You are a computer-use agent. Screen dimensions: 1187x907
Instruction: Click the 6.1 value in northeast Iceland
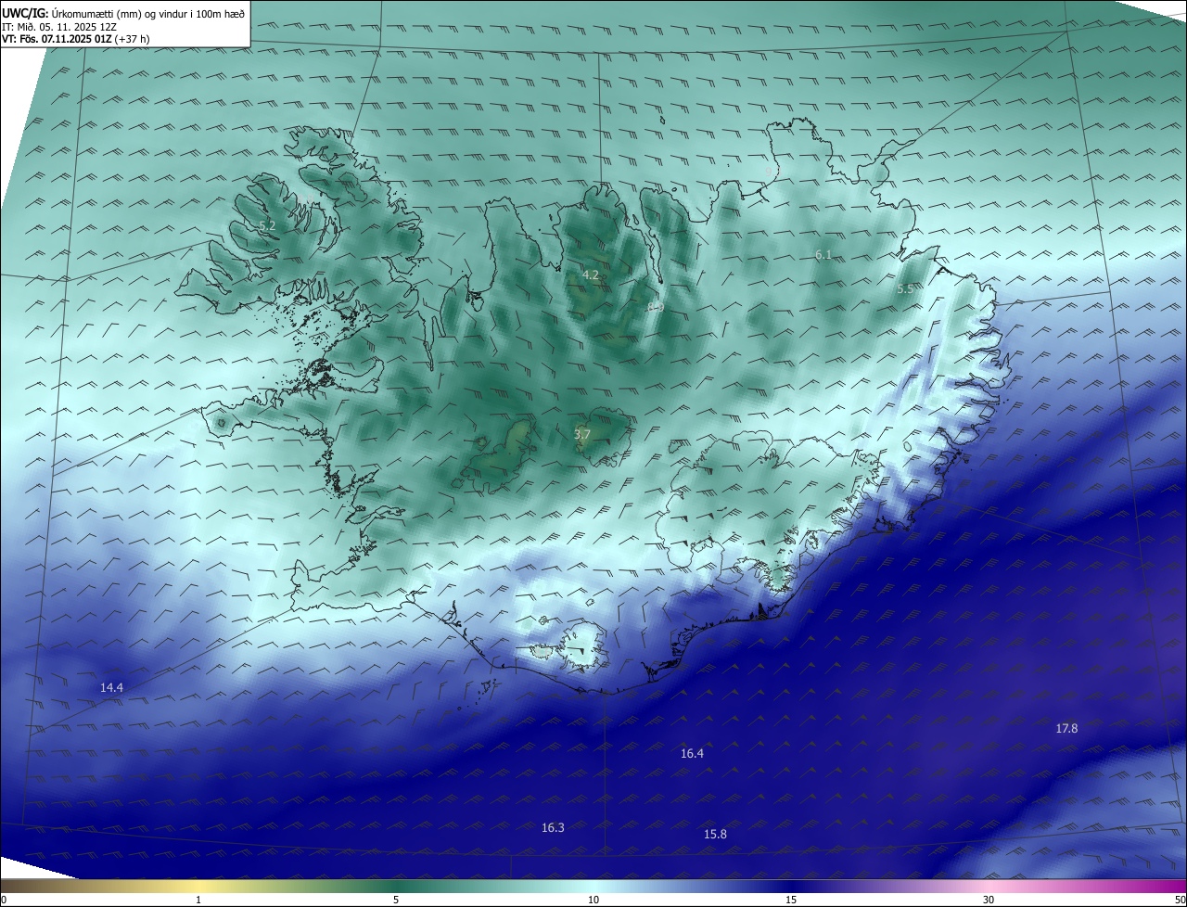(823, 255)
